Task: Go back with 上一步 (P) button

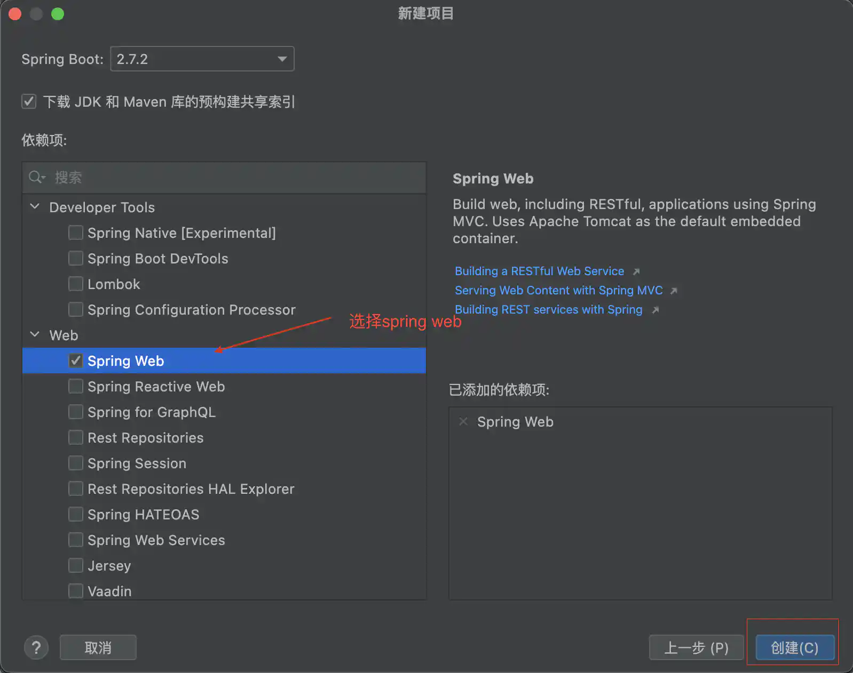Action: point(696,648)
